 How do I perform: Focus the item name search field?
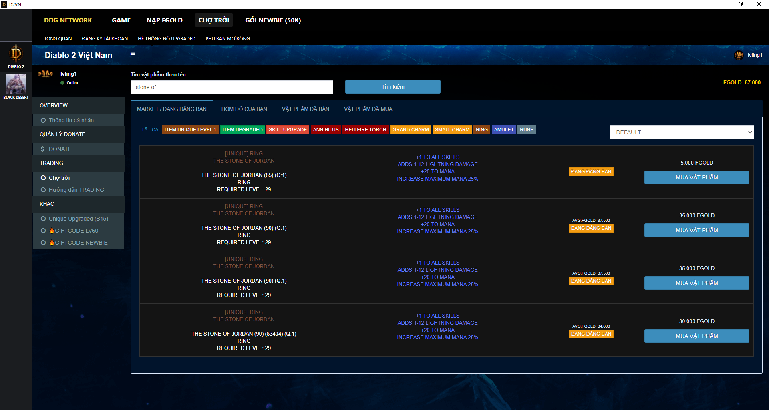232,87
